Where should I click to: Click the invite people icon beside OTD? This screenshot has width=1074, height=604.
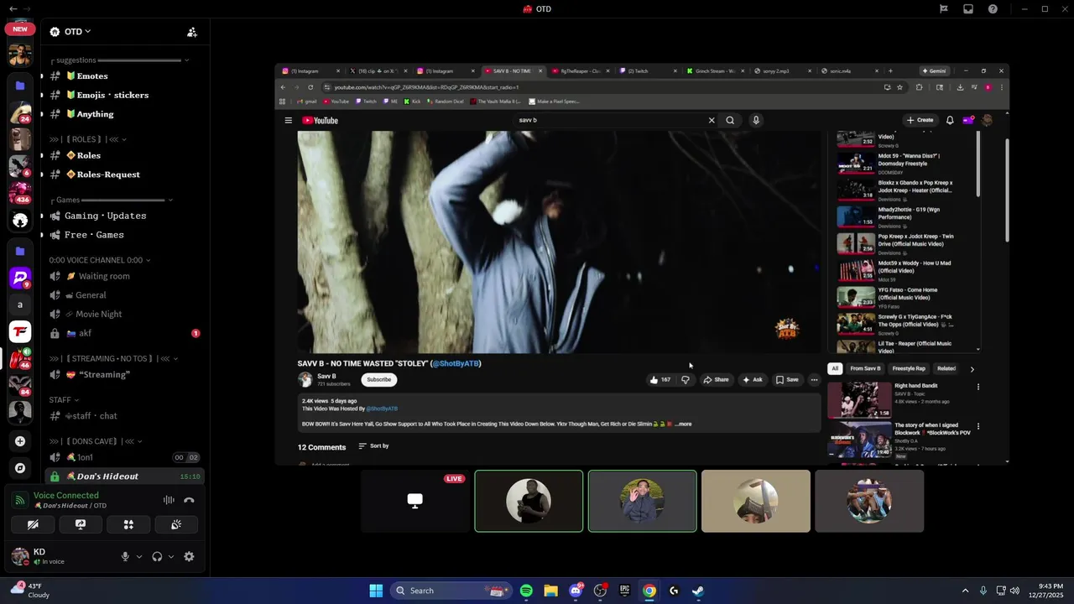pos(192,32)
